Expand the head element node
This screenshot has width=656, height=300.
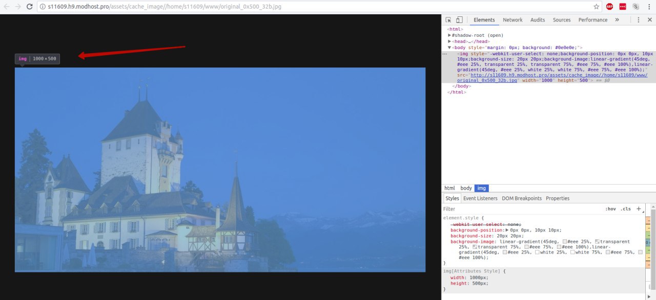coord(449,41)
